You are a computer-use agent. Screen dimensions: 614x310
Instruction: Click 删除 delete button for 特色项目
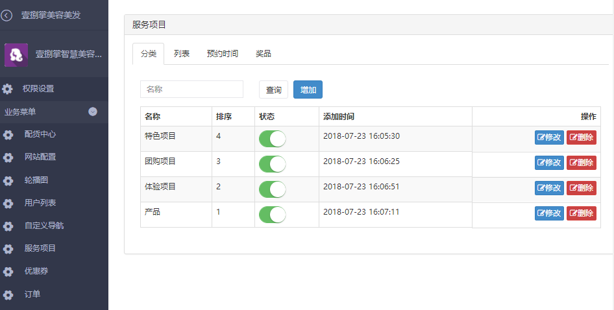[x=582, y=137]
